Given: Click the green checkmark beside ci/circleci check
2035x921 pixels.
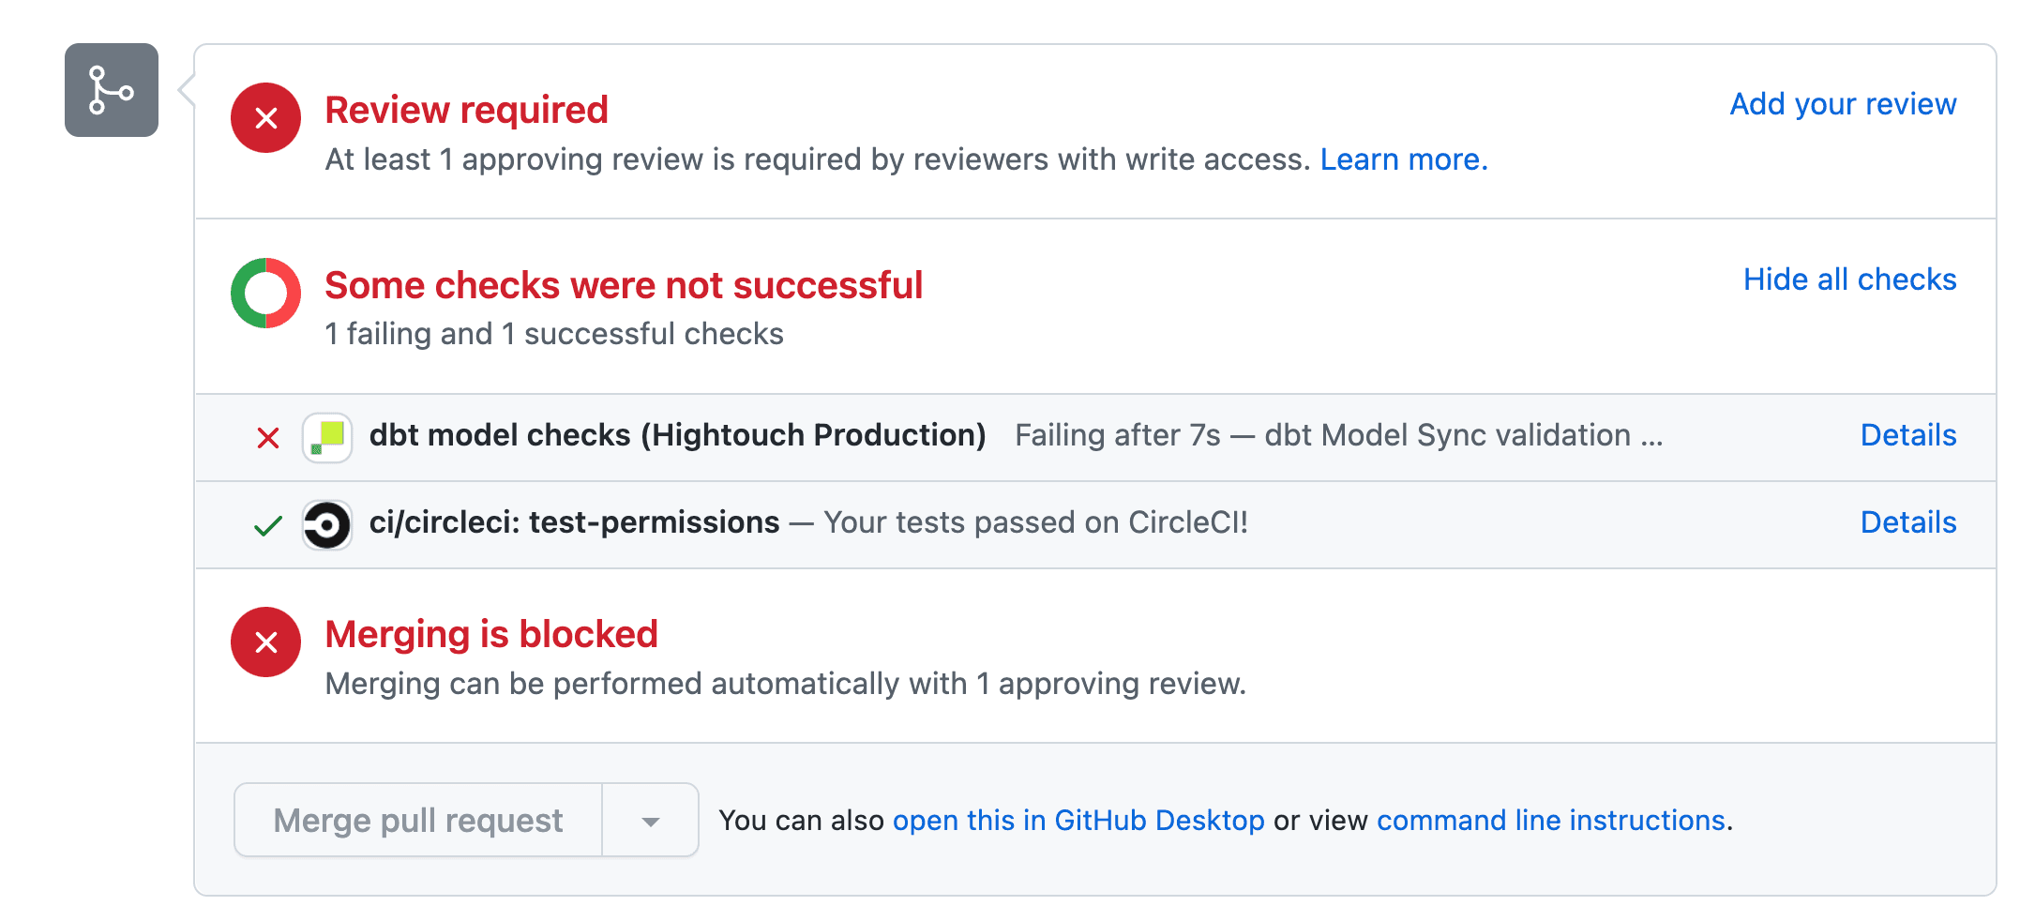Looking at the screenshot, I should [266, 524].
